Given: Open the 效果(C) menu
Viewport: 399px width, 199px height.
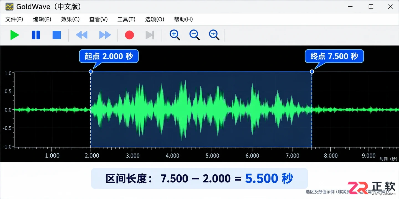Looking at the screenshot, I should pos(70,19).
